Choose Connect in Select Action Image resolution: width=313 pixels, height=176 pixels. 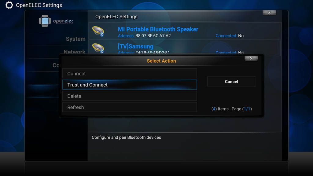pyautogui.click(x=130, y=73)
